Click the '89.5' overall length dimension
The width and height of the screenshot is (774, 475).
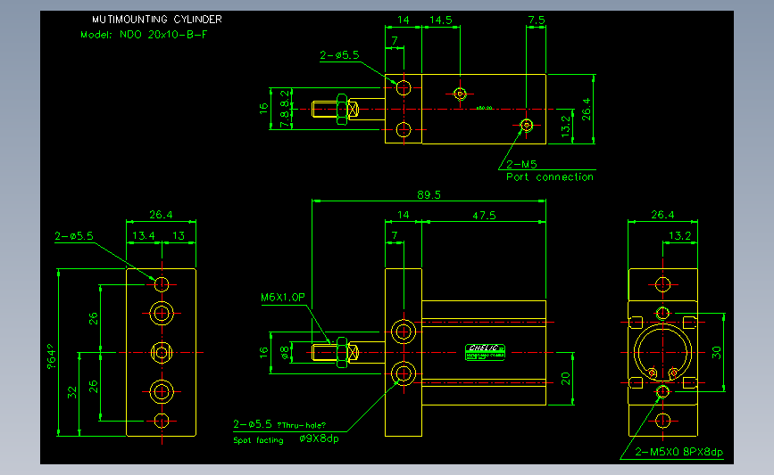[x=429, y=194]
